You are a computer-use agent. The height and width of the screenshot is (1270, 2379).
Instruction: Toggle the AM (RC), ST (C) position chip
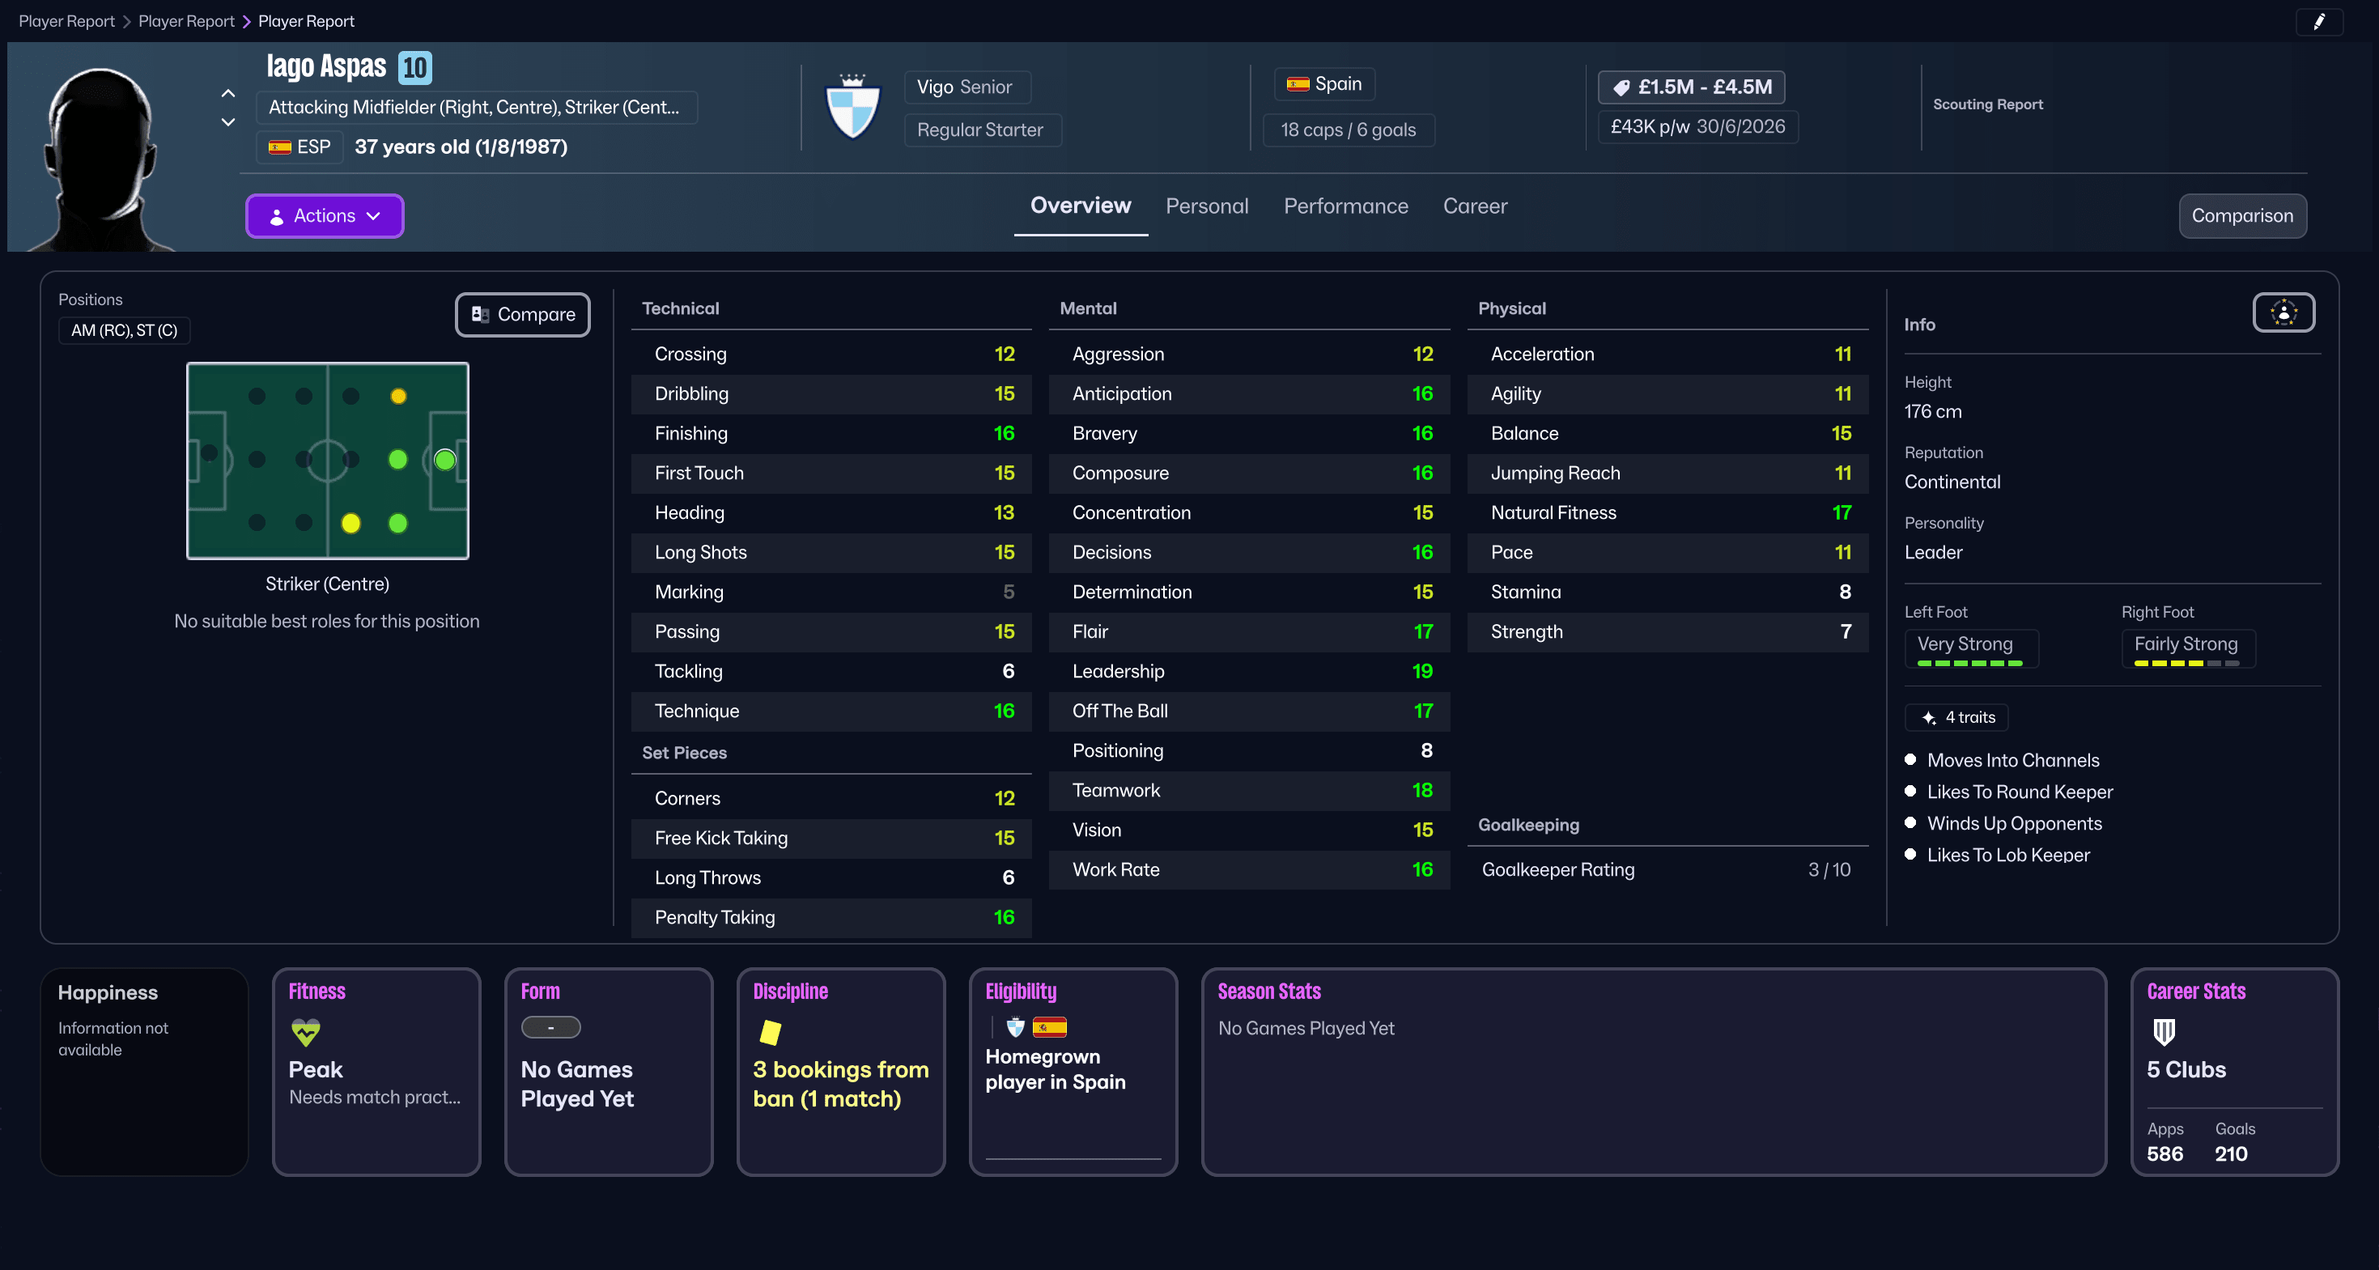pos(124,329)
